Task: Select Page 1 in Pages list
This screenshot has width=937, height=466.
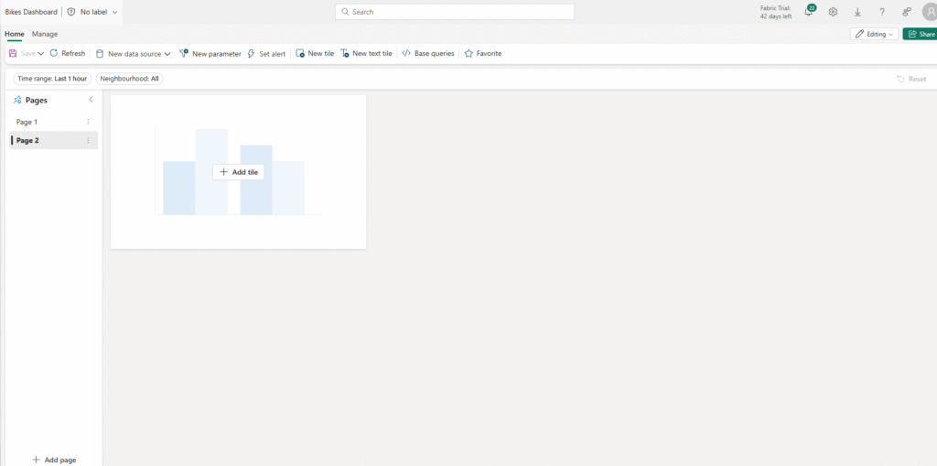Action: pos(27,122)
